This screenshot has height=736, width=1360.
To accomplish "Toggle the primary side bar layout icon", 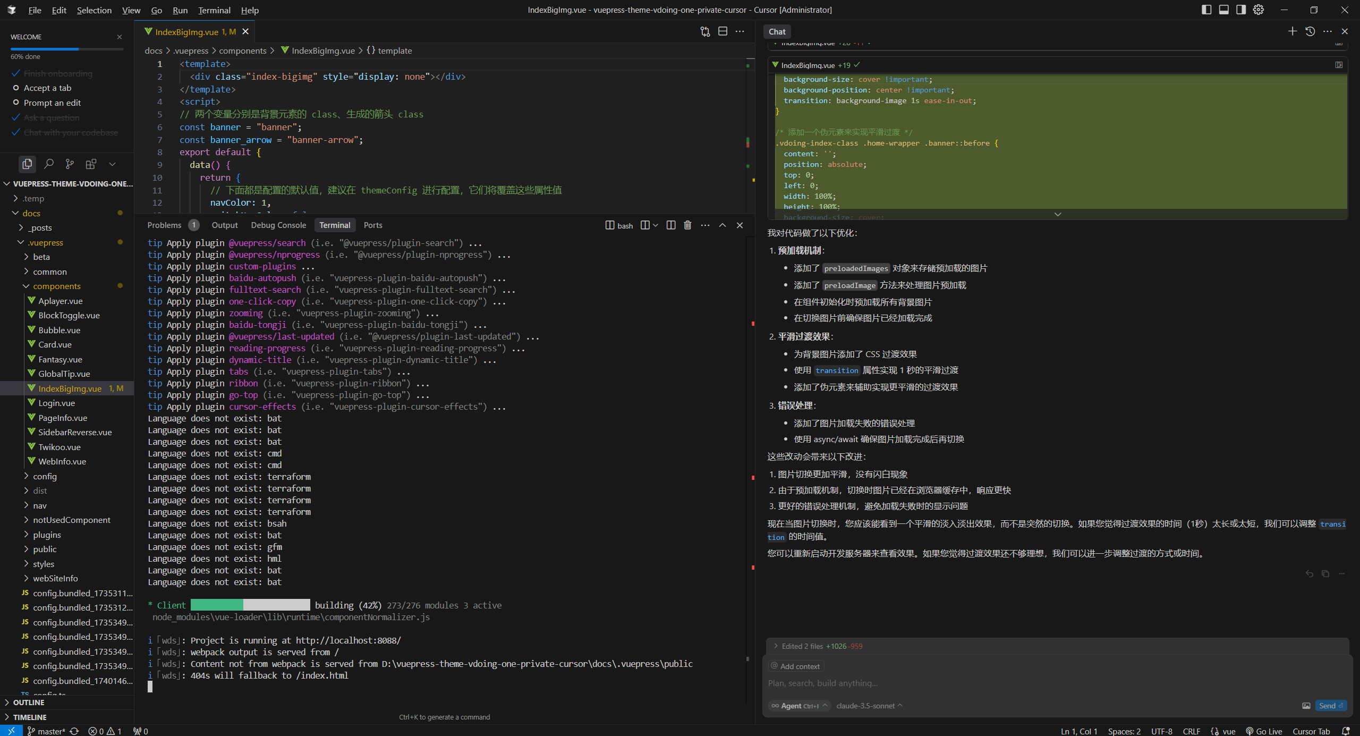I will 1206,10.
